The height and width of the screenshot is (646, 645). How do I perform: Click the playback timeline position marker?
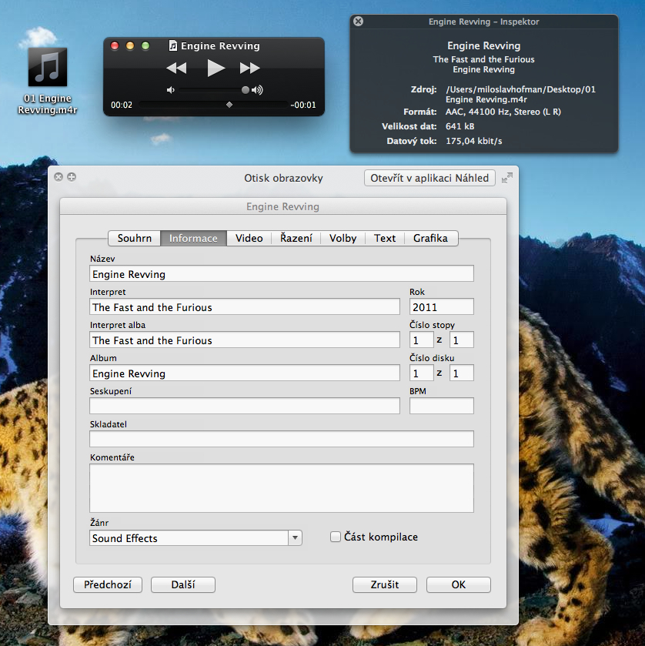[229, 105]
